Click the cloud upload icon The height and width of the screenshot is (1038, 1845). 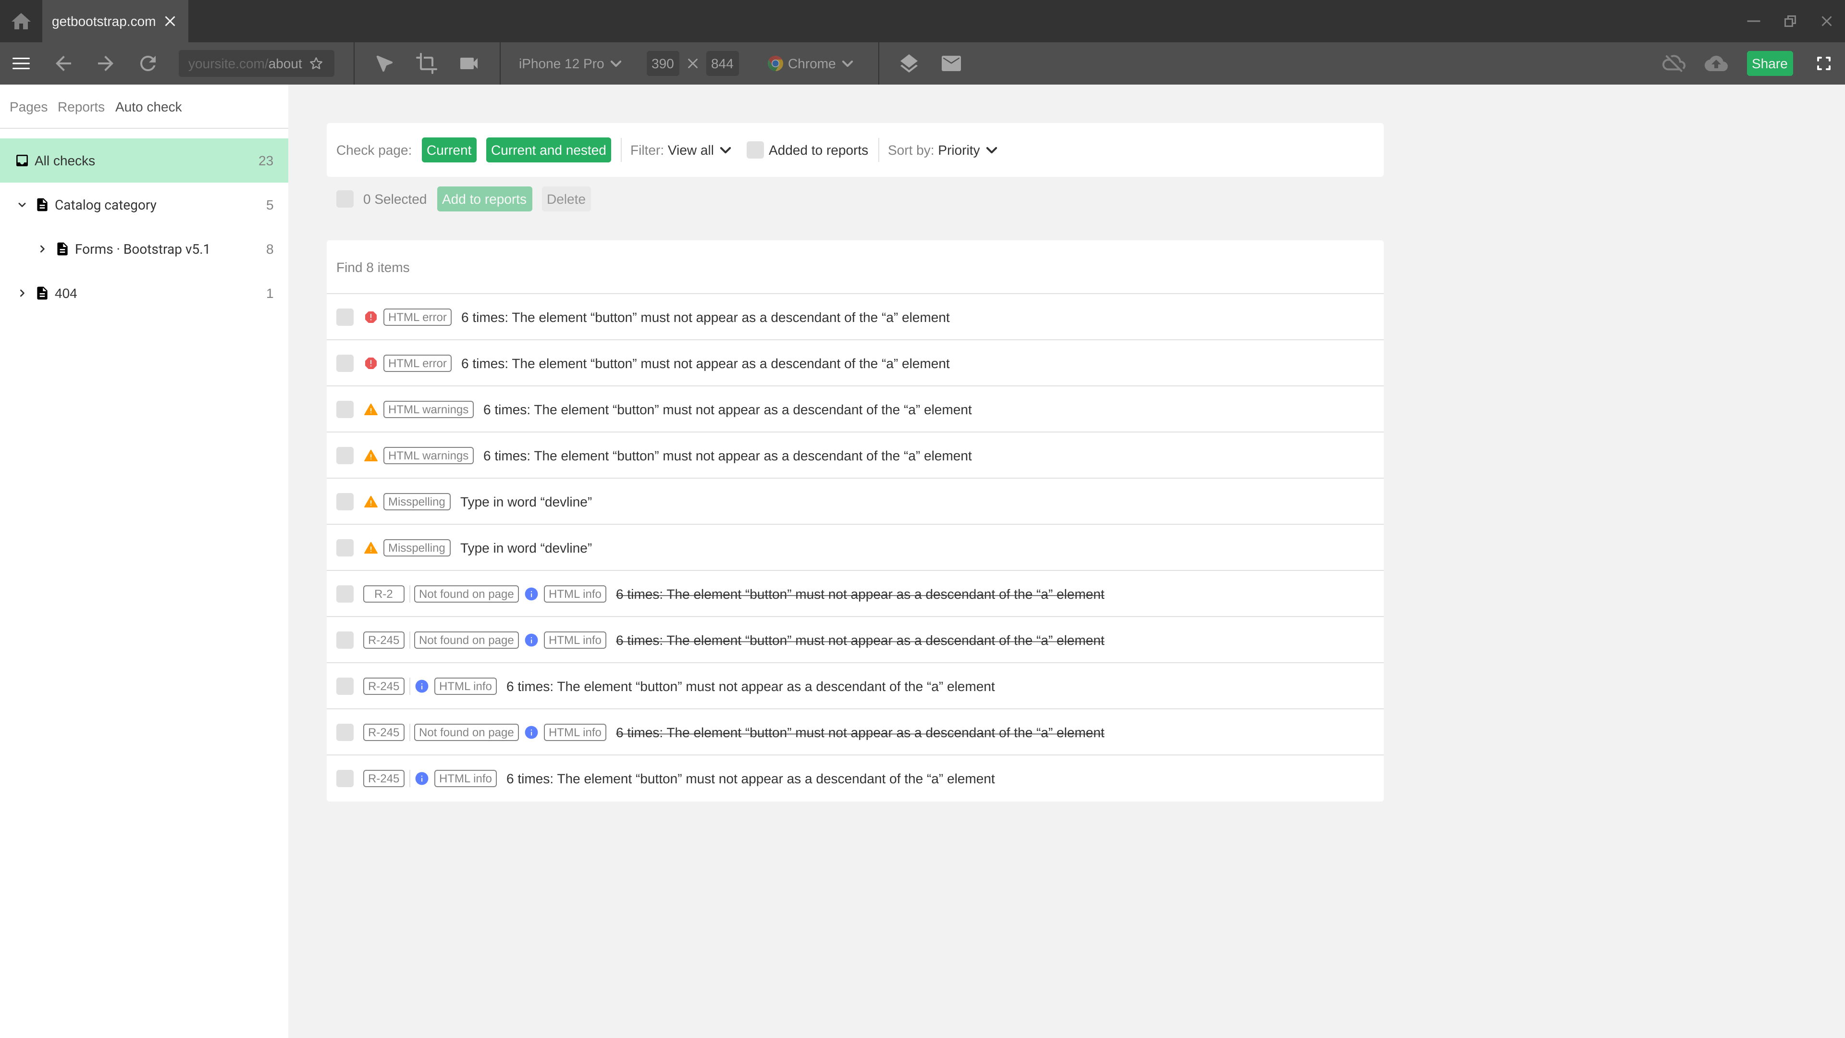(1716, 63)
